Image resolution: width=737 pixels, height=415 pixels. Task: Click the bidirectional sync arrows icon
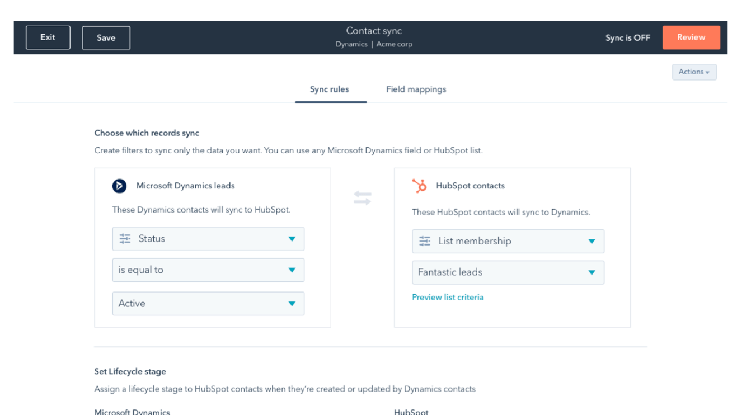coord(362,198)
